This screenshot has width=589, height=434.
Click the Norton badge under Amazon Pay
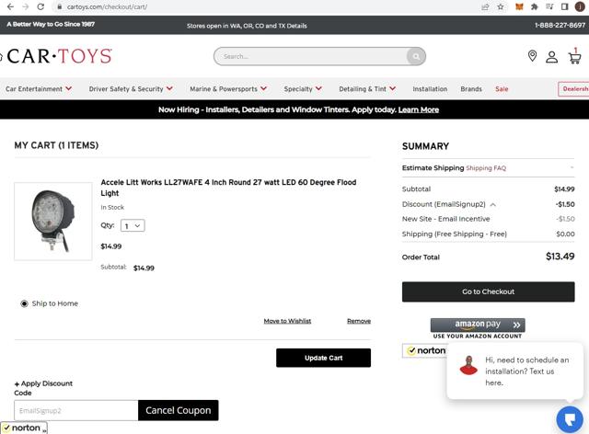click(x=424, y=350)
